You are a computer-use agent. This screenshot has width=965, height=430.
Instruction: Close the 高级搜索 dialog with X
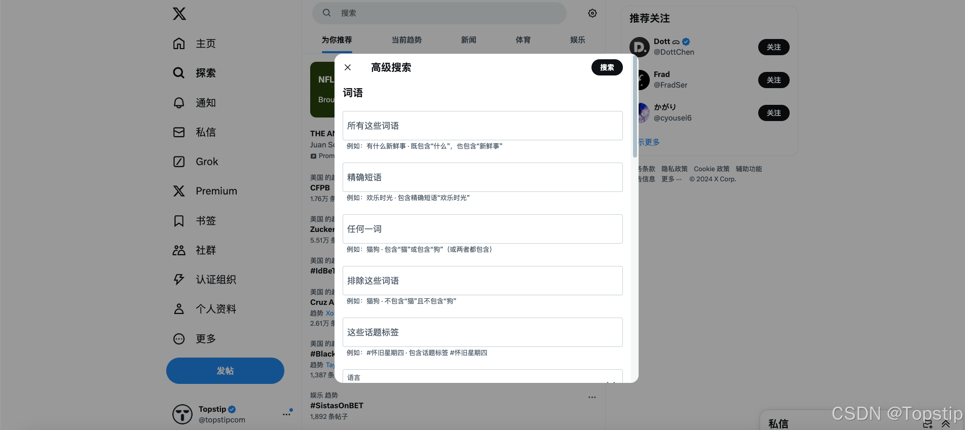point(348,67)
